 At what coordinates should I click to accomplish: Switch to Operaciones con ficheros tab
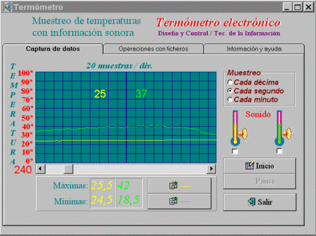153,49
